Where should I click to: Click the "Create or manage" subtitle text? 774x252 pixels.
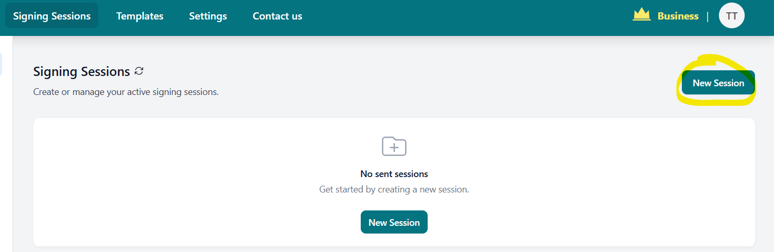(x=126, y=92)
